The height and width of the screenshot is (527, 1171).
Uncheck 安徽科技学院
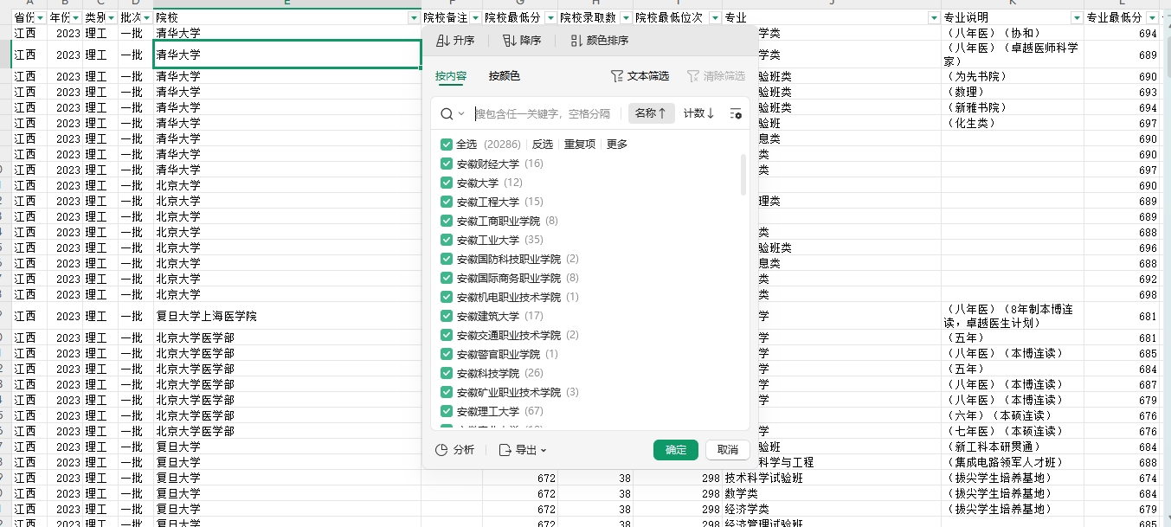[x=447, y=373]
